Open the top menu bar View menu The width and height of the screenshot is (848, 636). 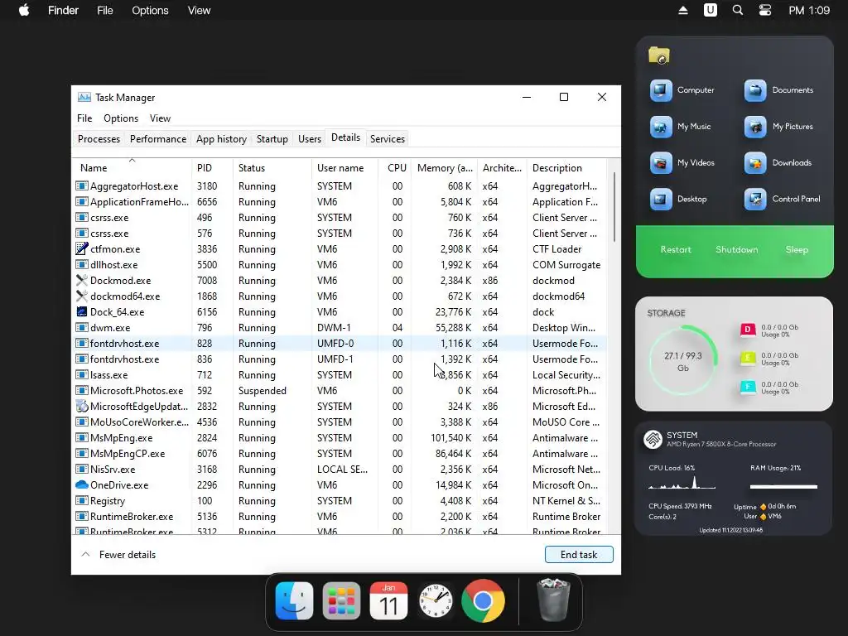click(199, 10)
